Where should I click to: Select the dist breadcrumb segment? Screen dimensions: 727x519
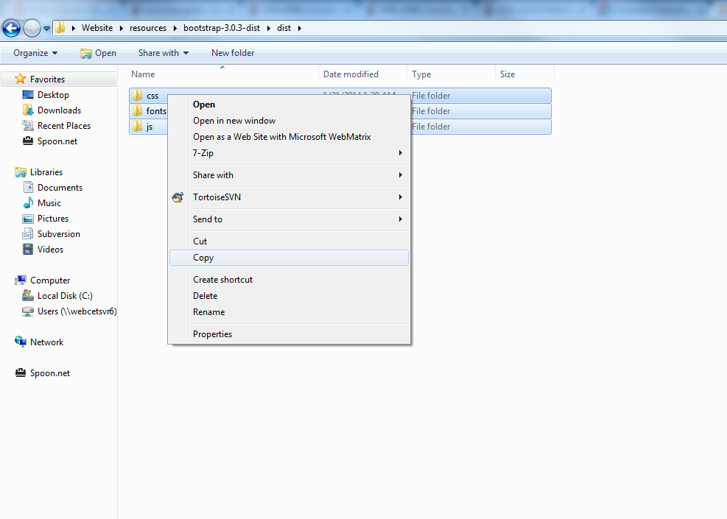tap(284, 28)
